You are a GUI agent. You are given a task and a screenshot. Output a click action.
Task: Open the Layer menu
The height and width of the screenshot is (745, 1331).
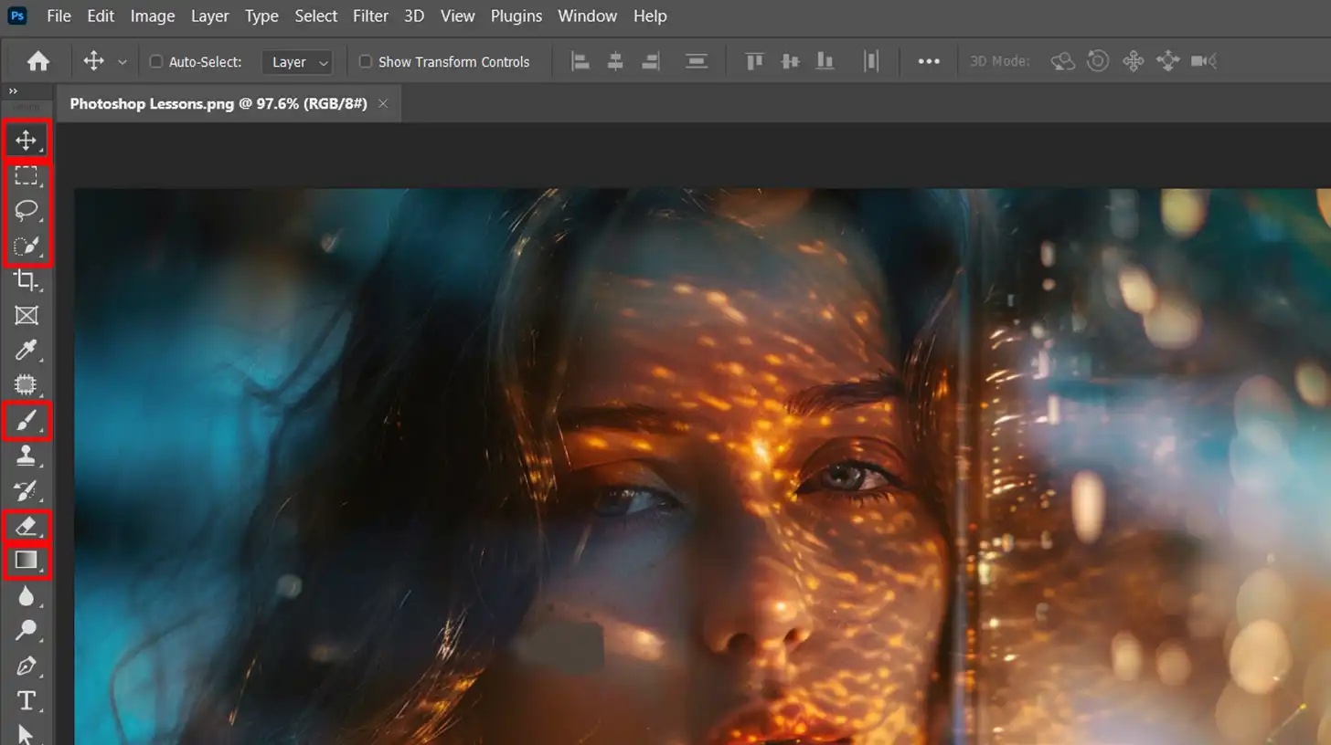[210, 16]
